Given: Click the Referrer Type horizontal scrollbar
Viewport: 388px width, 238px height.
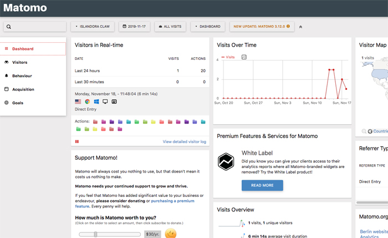Looking at the screenshot, I should [x=372, y=202].
